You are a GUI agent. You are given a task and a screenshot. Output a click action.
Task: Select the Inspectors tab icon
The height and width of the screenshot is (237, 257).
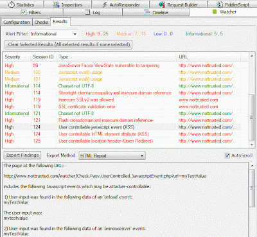click(x=57, y=4)
